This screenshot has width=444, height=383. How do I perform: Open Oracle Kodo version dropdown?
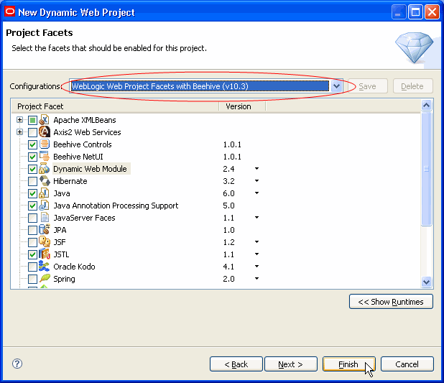click(x=256, y=267)
